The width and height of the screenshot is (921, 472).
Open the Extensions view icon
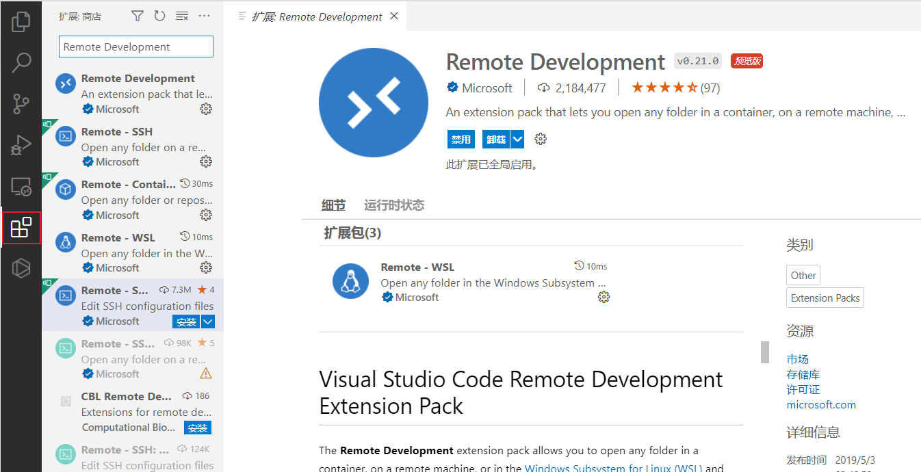(21, 228)
